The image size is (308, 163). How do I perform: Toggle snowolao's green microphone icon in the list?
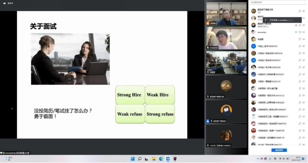300,32
